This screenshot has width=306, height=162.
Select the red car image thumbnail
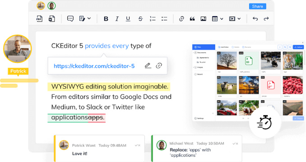point(227,108)
